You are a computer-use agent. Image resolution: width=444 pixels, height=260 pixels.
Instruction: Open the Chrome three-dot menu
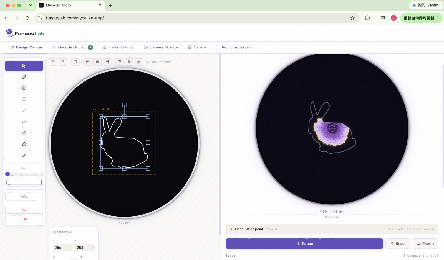click(x=438, y=18)
